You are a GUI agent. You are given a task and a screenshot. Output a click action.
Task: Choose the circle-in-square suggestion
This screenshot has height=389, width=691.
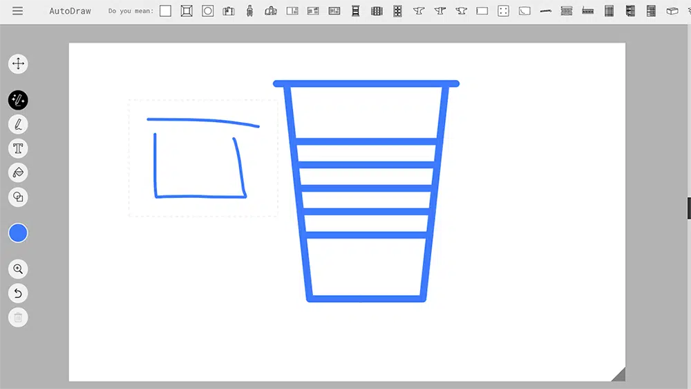pyautogui.click(x=207, y=11)
